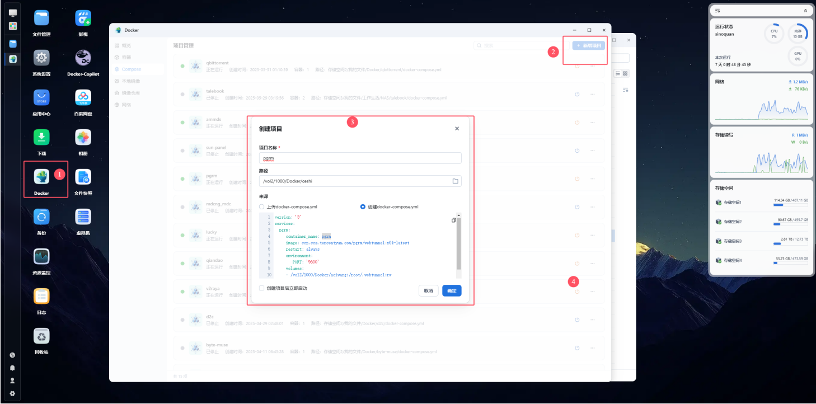
Task: Open the 备份 backup app icon
Action: coord(41,217)
